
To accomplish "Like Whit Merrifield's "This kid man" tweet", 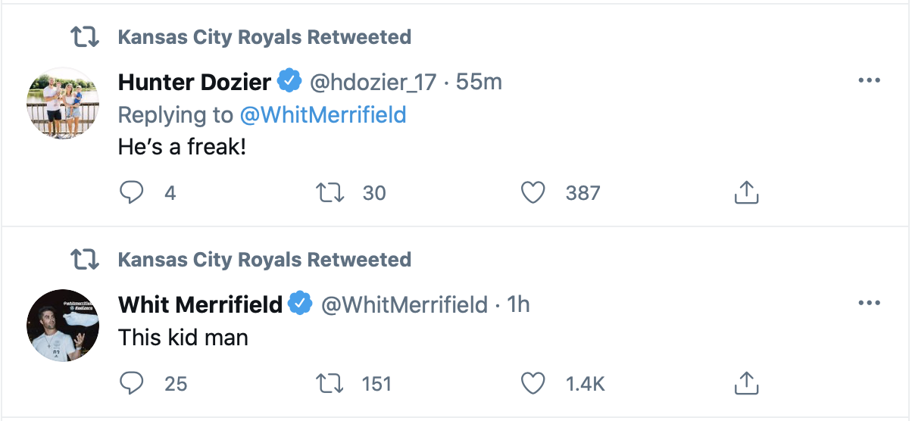I will pos(533,383).
